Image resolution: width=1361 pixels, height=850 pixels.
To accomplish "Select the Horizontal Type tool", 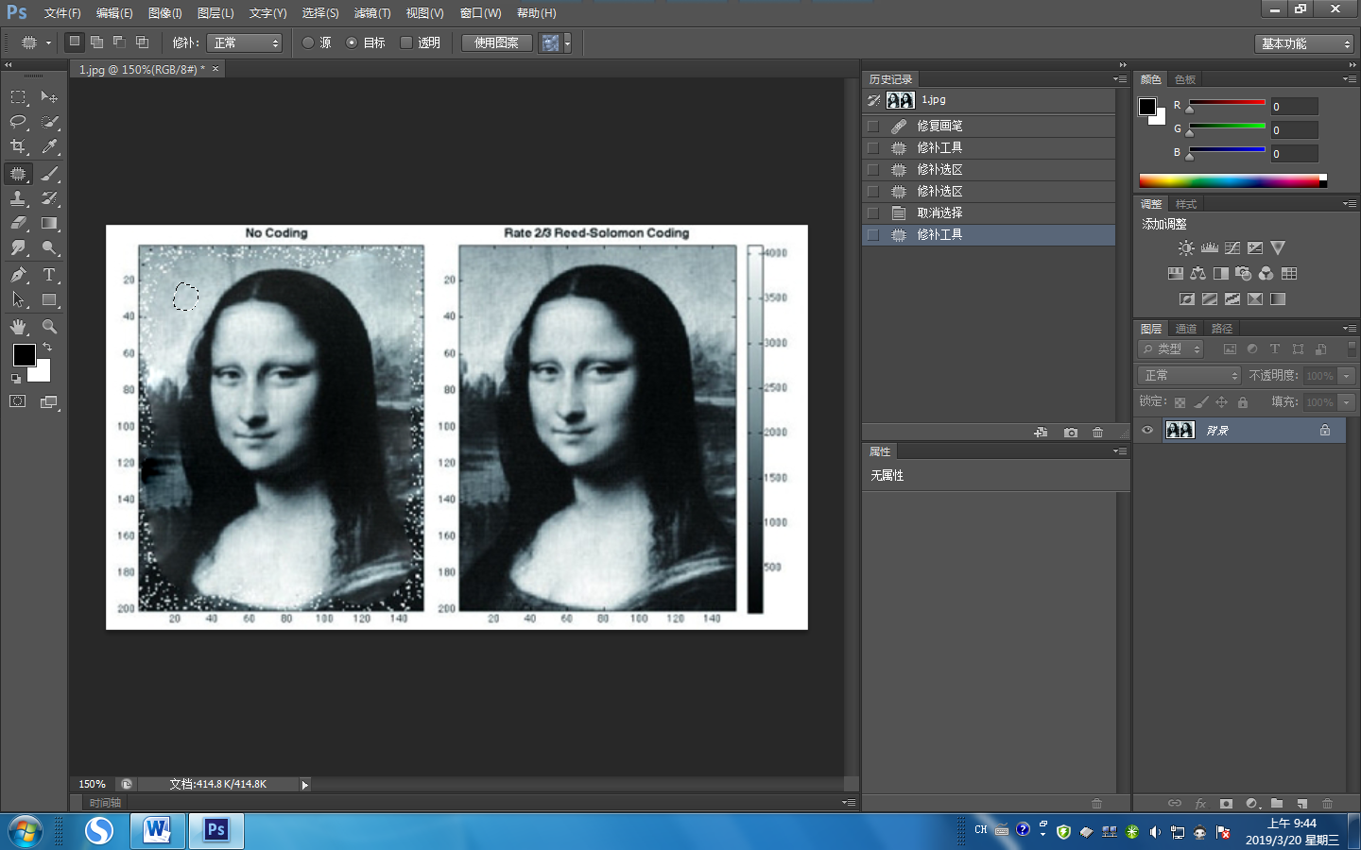I will pyautogui.click(x=49, y=275).
